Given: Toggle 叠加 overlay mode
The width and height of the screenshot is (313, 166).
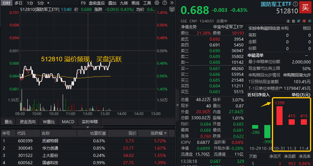Looking at the screenshot, I should (x=112, y=3).
